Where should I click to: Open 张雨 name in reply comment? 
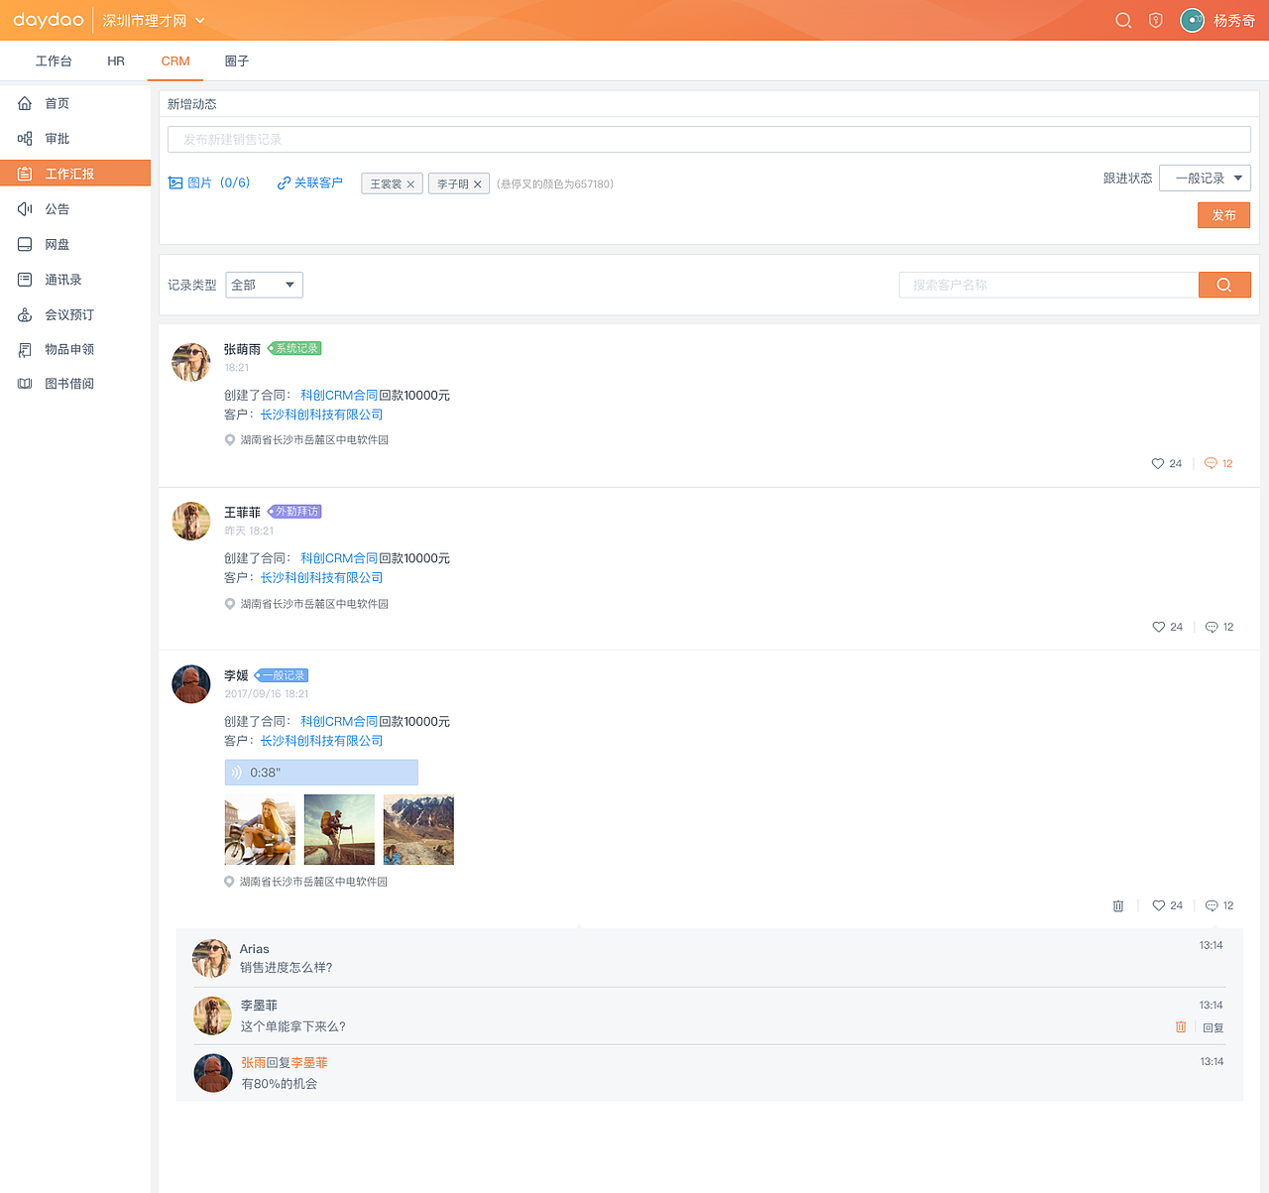click(x=254, y=1062)
